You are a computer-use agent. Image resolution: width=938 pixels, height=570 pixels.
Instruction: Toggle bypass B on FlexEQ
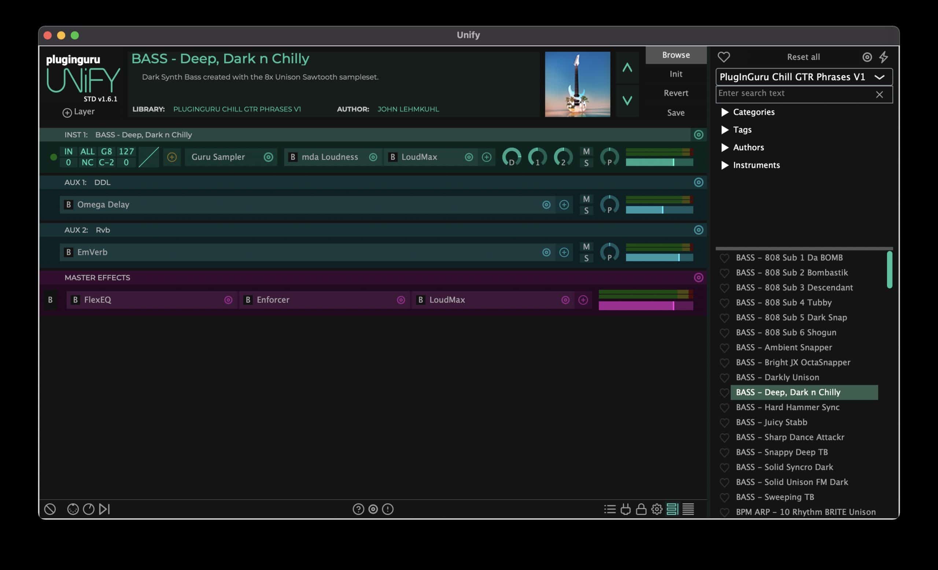tap(75, 300)
